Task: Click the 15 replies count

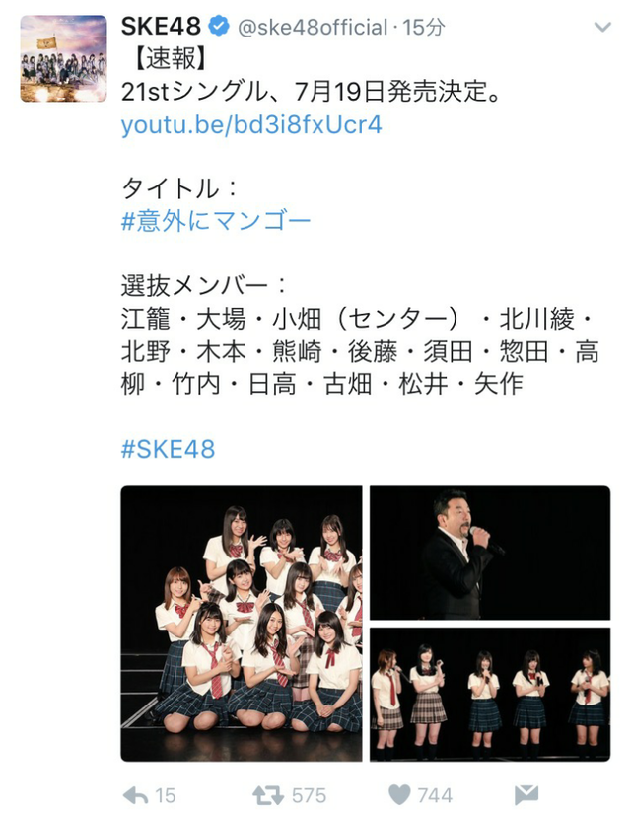Action: (x=166, y=795)
